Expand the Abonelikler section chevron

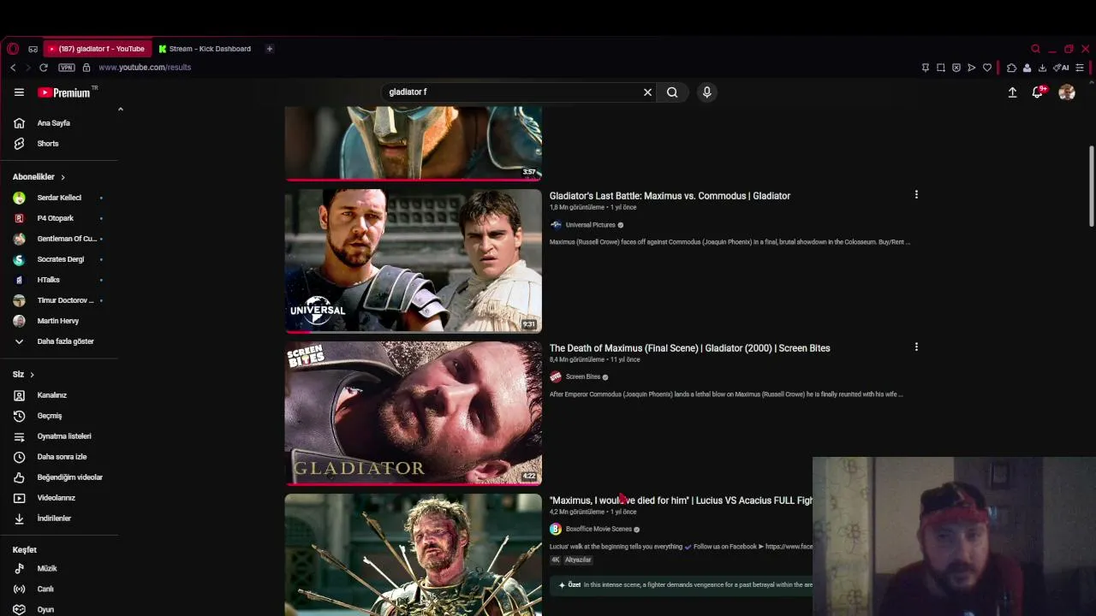click(63, 177)
